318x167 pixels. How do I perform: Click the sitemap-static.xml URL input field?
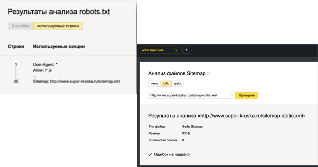click(x=192, y=95)
